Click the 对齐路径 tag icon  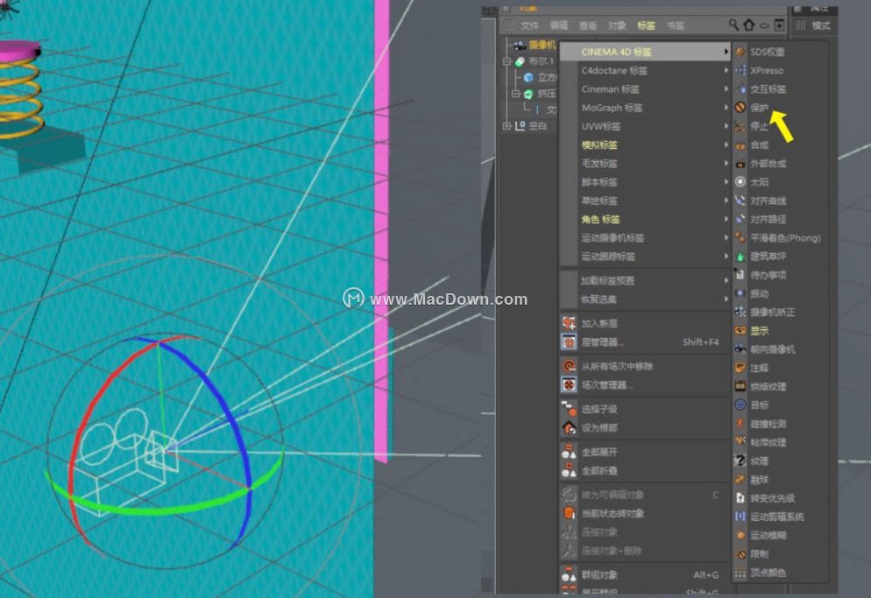[x=740, y=219]
